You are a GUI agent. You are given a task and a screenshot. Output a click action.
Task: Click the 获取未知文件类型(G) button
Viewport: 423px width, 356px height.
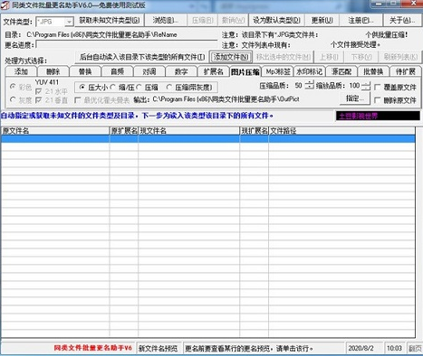(x=110, y=20)
